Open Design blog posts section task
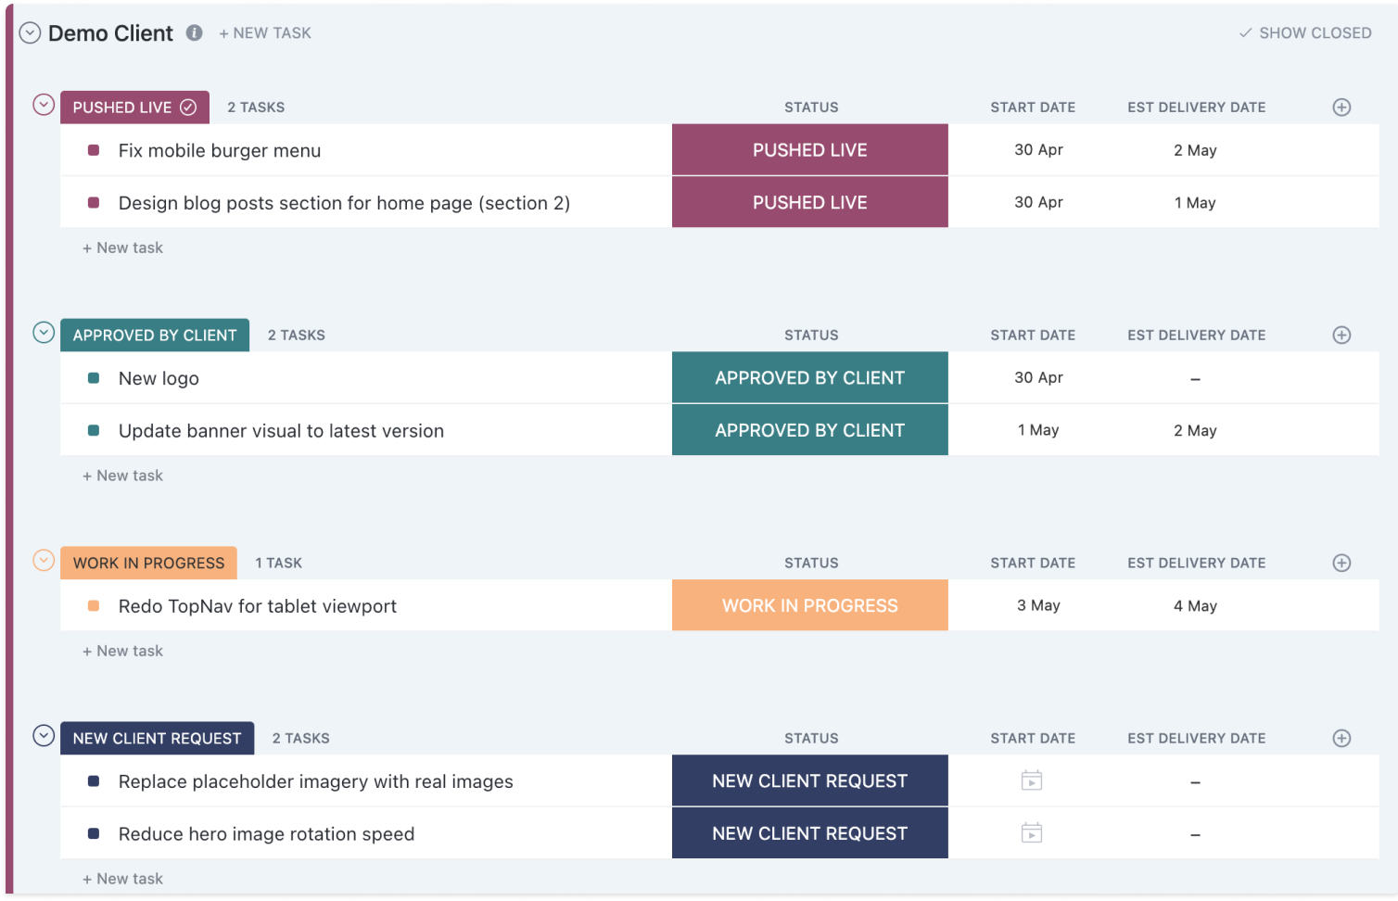 pos(344,203)
